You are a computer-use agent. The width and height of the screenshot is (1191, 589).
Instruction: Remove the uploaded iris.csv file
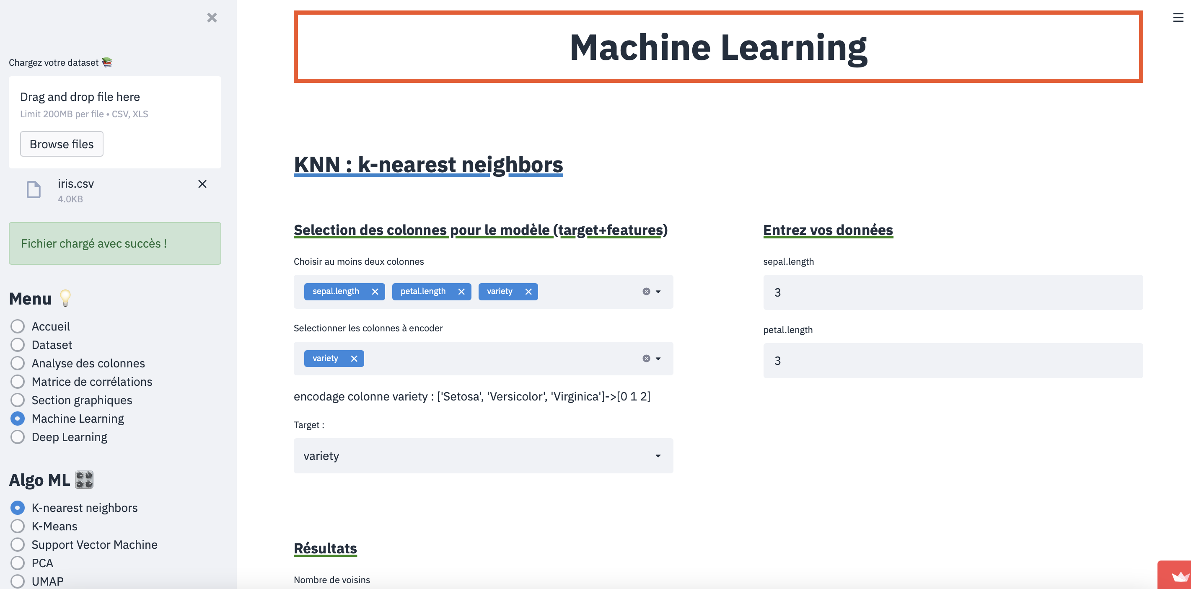pyautogui.click(x=202, y=184)
